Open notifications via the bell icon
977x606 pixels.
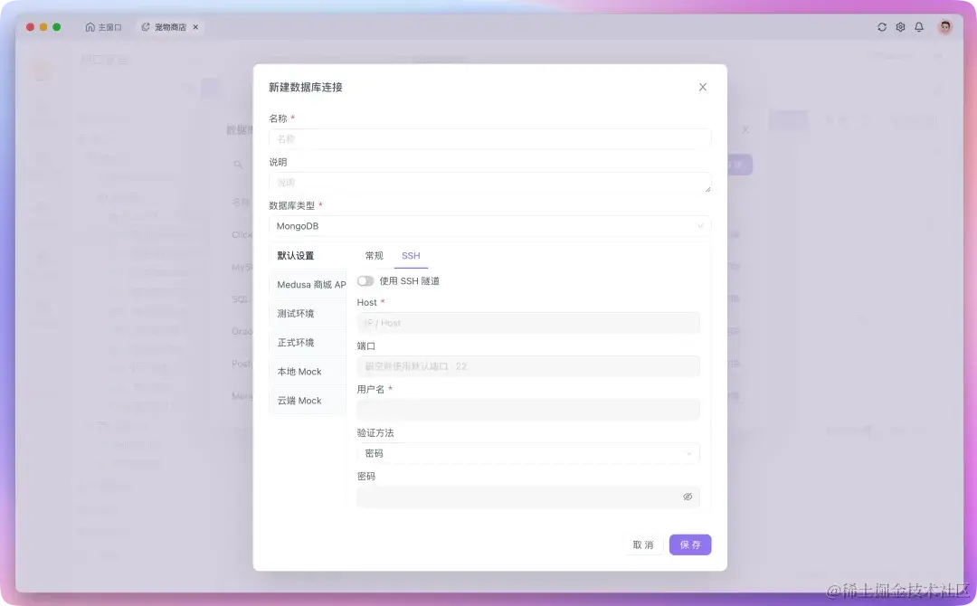point(918,27)
